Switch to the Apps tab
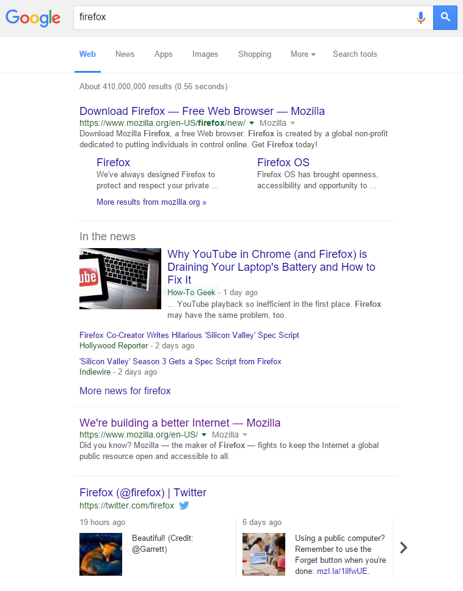 coord(163,54)
